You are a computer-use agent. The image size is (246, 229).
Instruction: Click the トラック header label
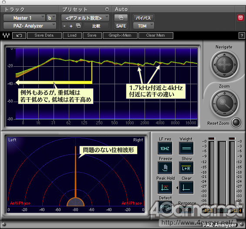click(x=14, y=10)
